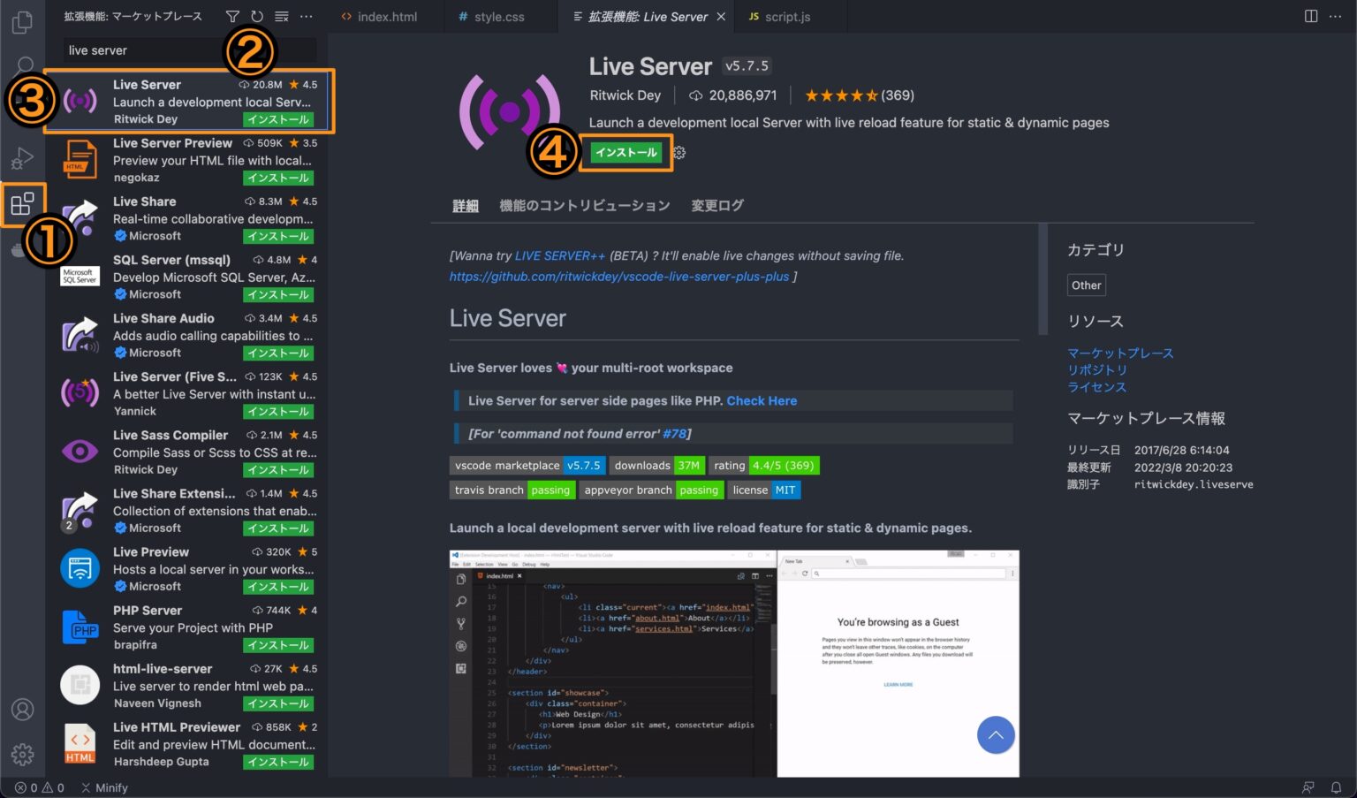Open the Check Here link for PHP pages
The width and height of the screenshot is (1357, 798).
pos(762,400)
